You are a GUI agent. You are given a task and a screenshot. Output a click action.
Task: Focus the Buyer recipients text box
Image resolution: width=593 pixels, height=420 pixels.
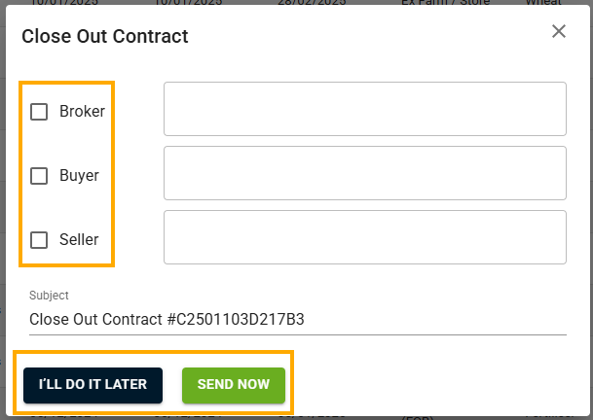(365, 173)
